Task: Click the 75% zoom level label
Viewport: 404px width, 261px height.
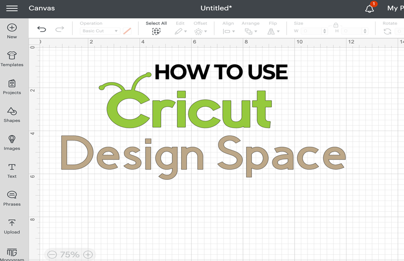Action: click(70, 254)
